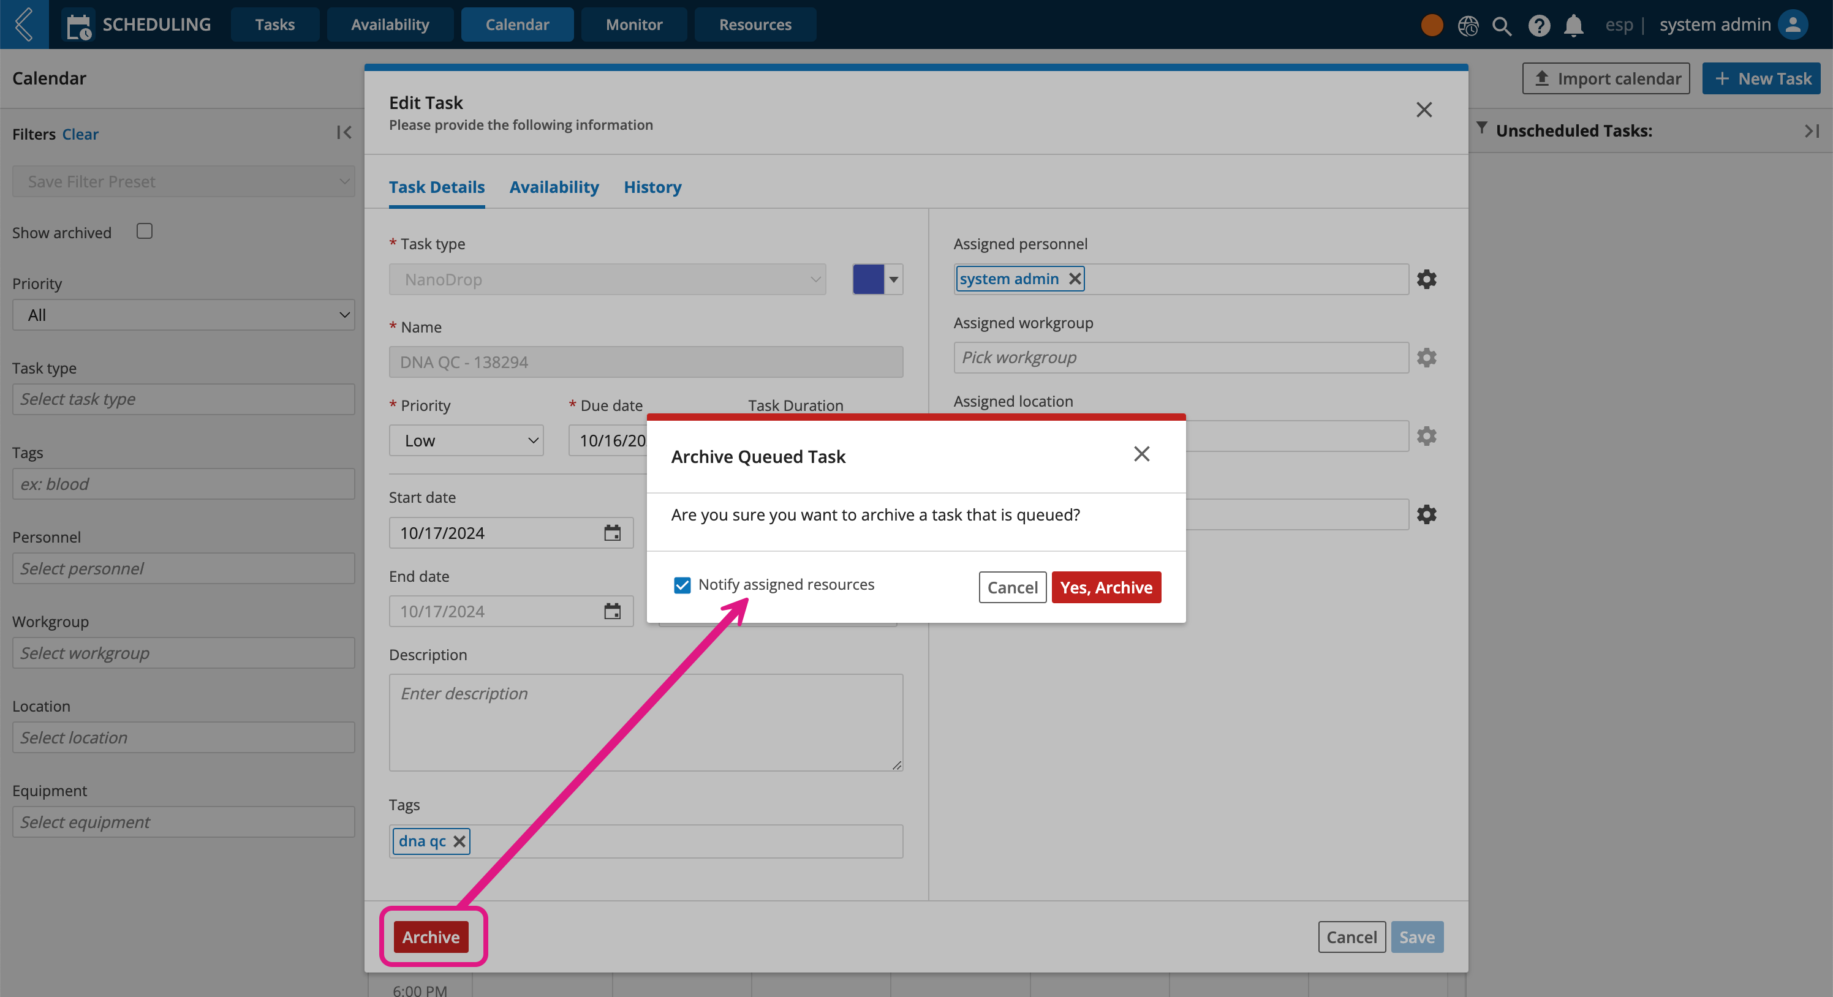Click the Yes, Archive button
The image size is (1833, 997).
point(1106,587)
